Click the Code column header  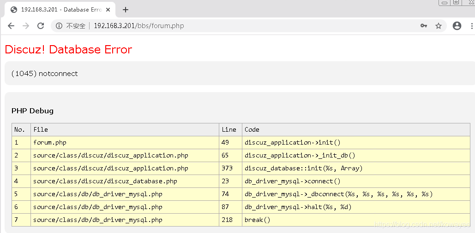(x=356, y=130)
